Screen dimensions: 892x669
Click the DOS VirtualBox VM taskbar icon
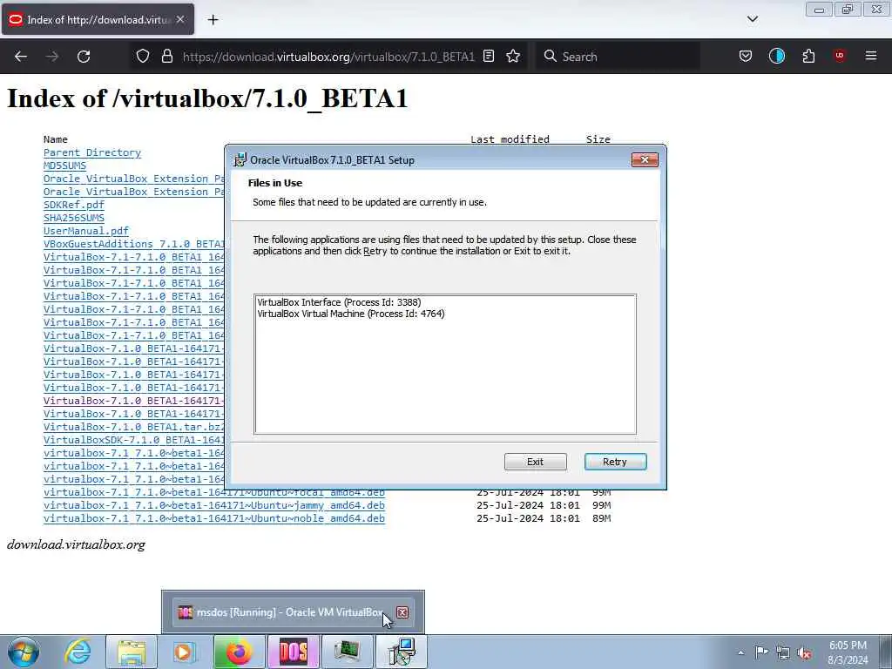click(294, 652)
